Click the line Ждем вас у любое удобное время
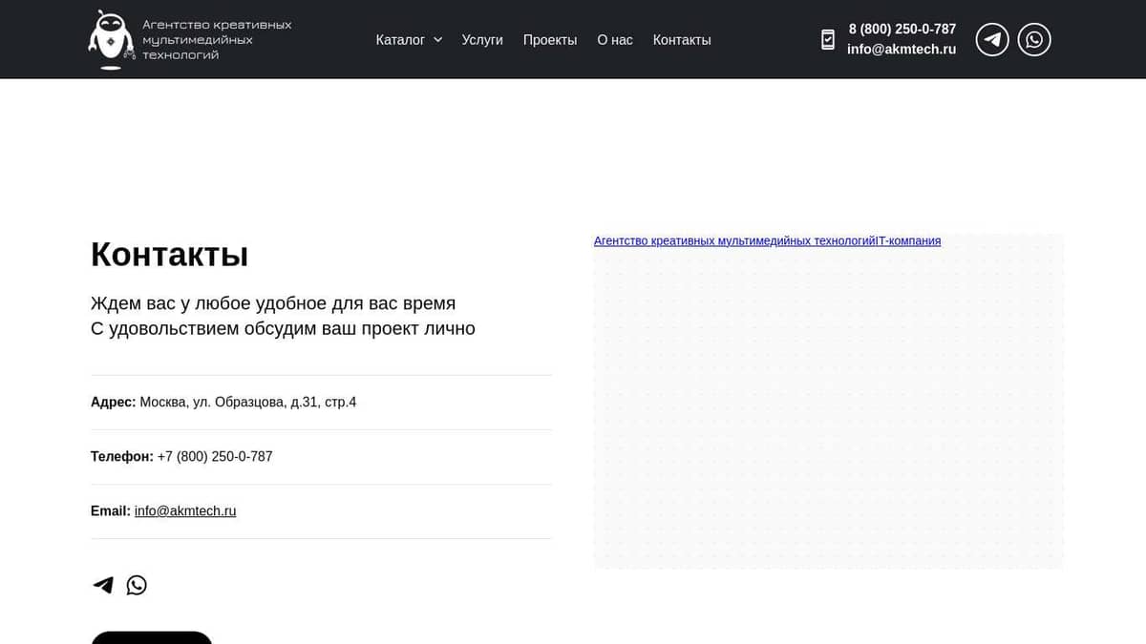This screenshot has width=1146, height=644. point(273,303)
